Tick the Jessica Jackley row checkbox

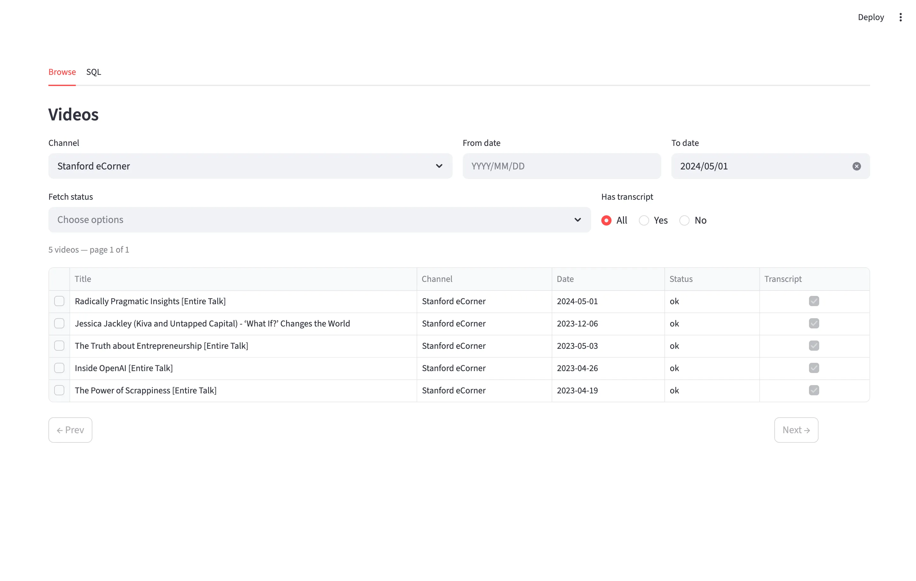(59, 323)
